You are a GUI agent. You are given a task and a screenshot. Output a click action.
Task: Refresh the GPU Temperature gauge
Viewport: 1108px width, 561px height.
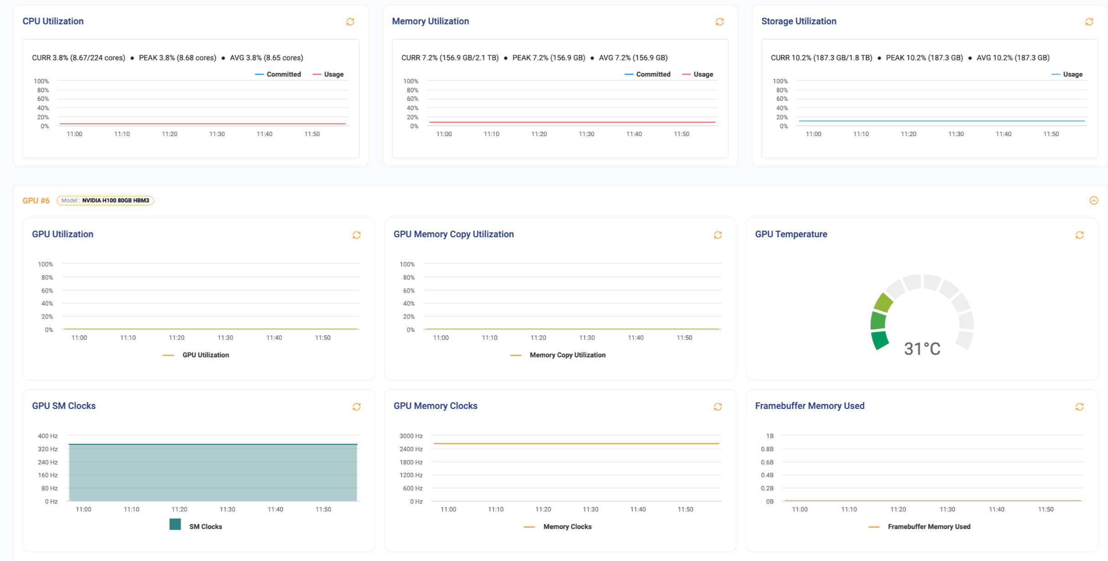(1079, 235)
